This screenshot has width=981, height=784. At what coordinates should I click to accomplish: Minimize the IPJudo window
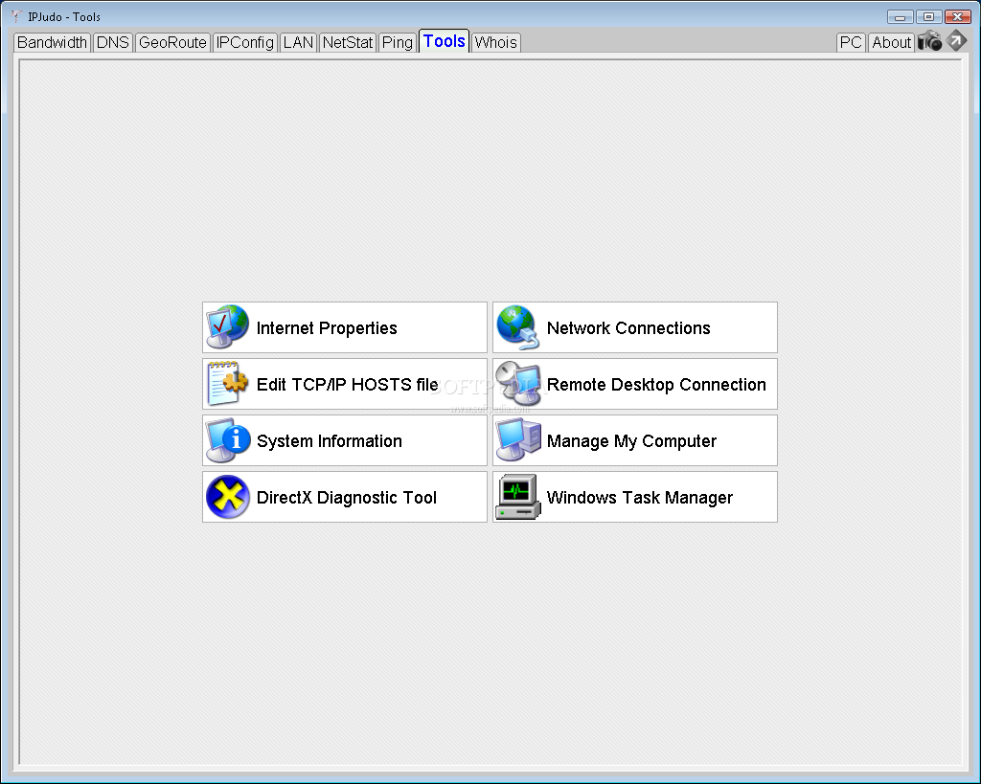click(900, 17)
